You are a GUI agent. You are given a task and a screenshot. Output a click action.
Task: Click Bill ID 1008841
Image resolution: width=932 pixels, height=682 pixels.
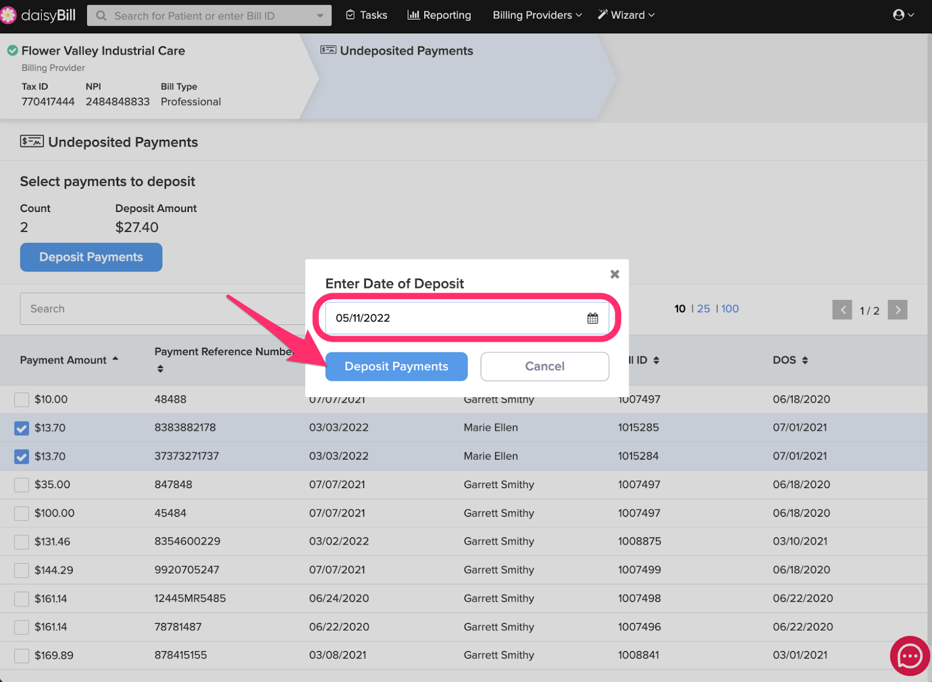coord(638,655)
